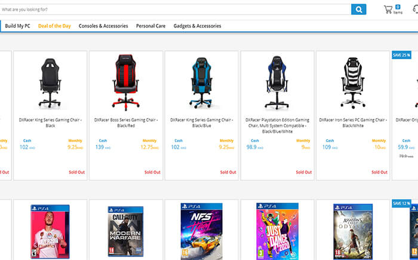Click DXRacer King Series Gaming Chair - Black title

click(50, 123)
